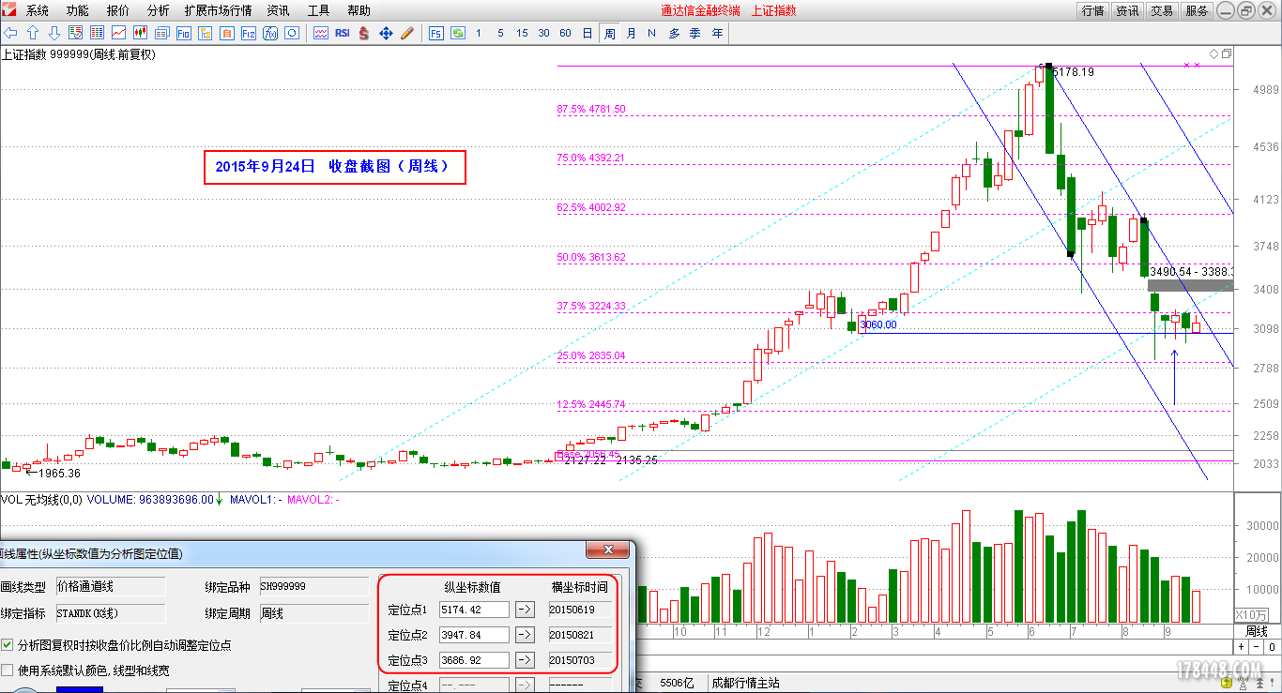Select the N-day custom period
The height and width of the screenshot is (693, 1282).
[x=651, y=33]
